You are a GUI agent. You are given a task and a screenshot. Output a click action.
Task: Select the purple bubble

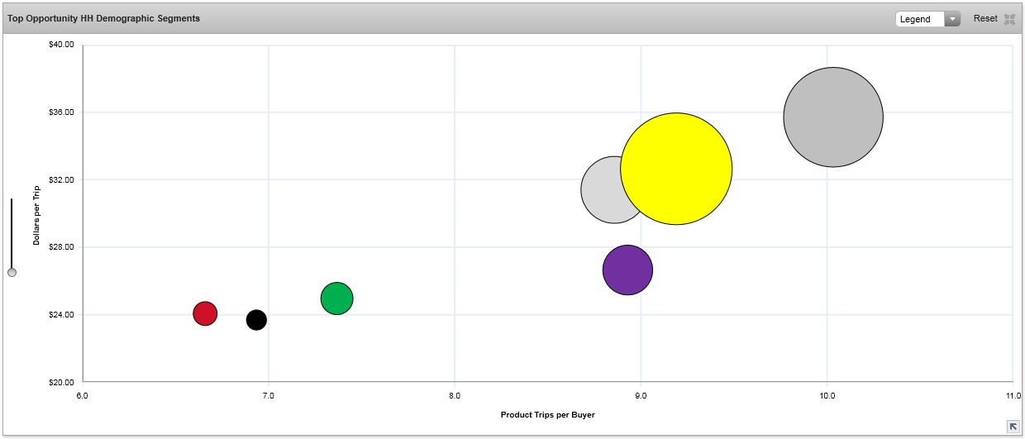tap(627, 270)
